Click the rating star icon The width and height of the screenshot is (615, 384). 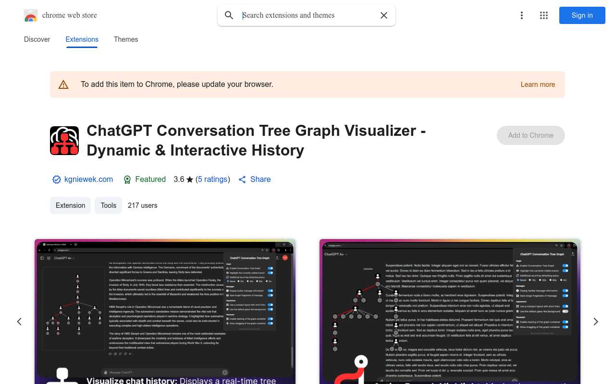click(x=190, y=180)
